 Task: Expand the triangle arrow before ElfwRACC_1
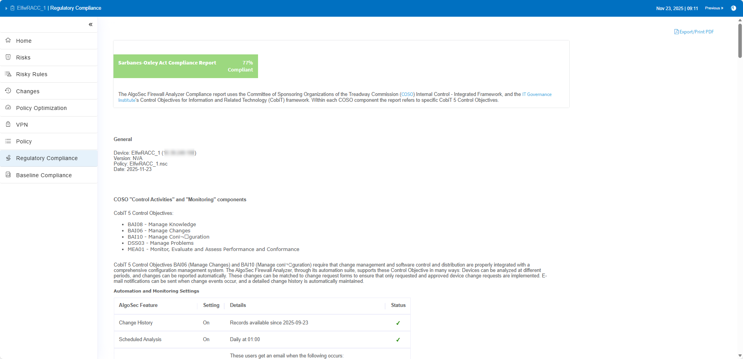click(x=6, y=8)
